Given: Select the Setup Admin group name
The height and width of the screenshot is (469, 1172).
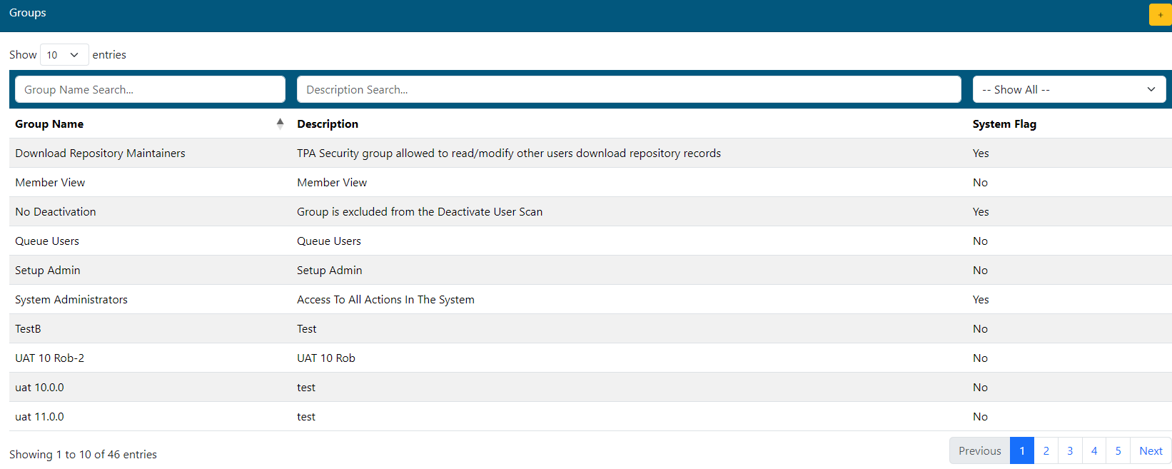Looking at the screenshot, I should 48,271.
